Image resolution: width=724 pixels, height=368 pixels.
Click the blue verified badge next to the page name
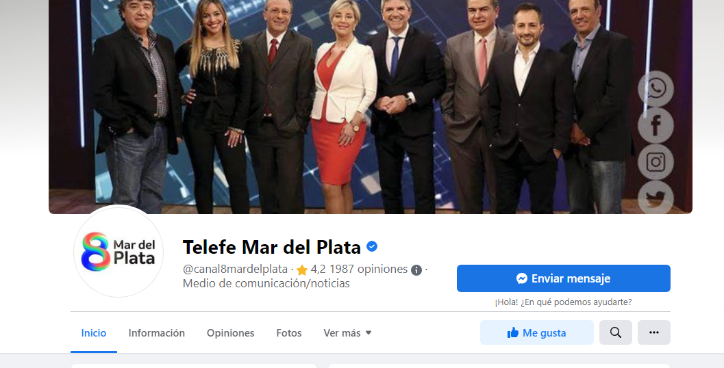pyautogui.click(x=372, y=247)
